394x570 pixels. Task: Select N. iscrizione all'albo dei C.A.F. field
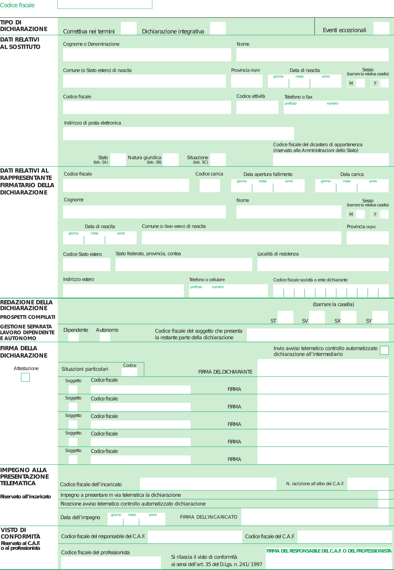pos(368,484)
